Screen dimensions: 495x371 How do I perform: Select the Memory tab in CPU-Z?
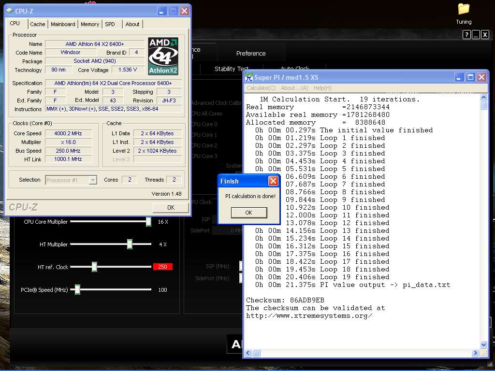pyautogui.click(x=90, y=24)
